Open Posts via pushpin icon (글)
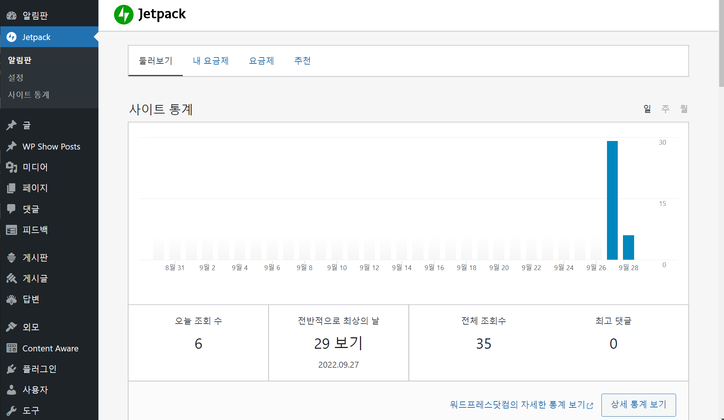This screenshot has height=420, width=724. click(12, 125)
